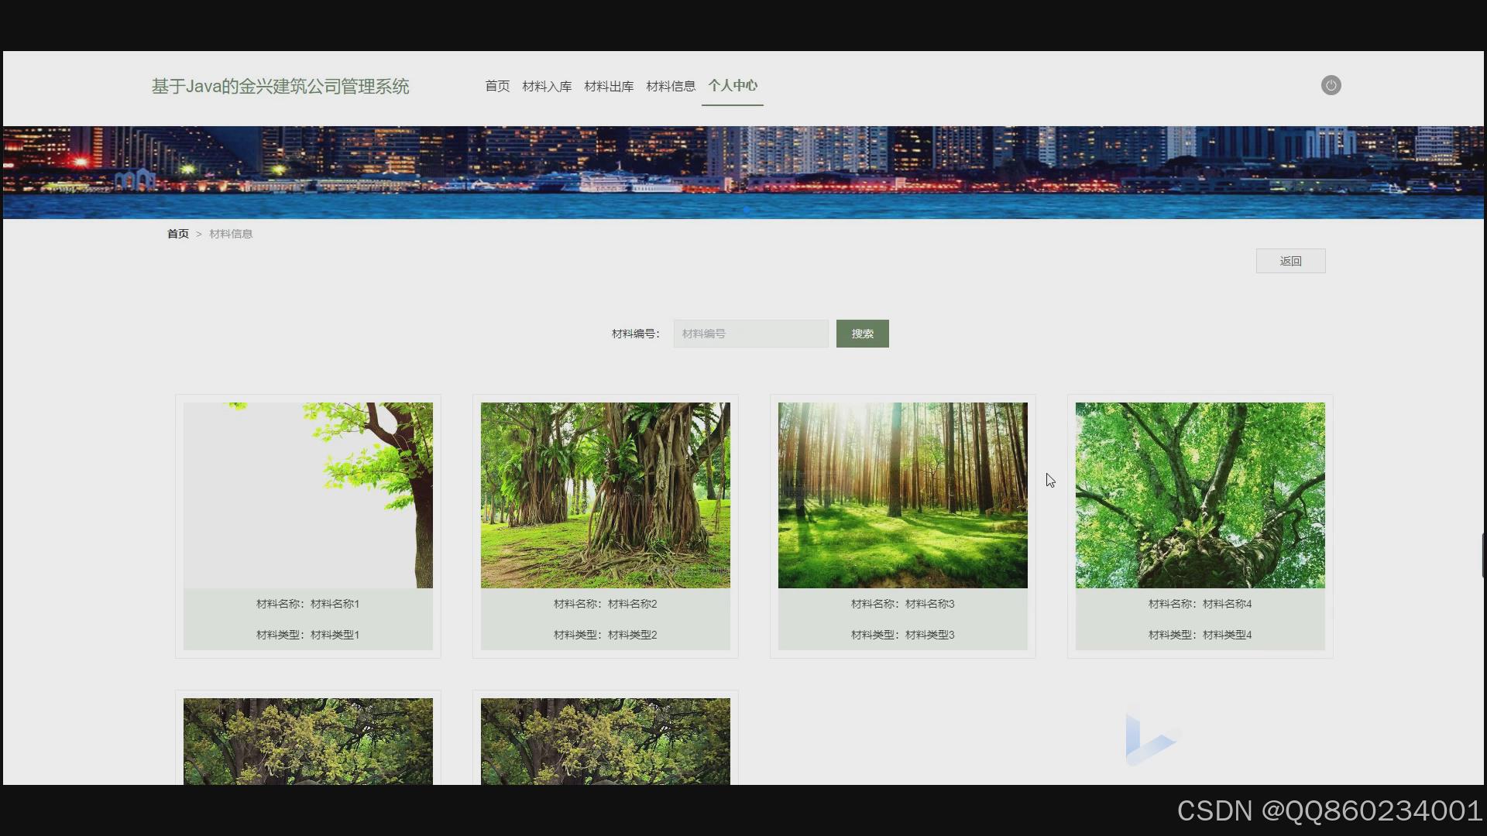Open the 材料名称1 tree image
The width and height of the screenshot is (1487, 836).
308,495
